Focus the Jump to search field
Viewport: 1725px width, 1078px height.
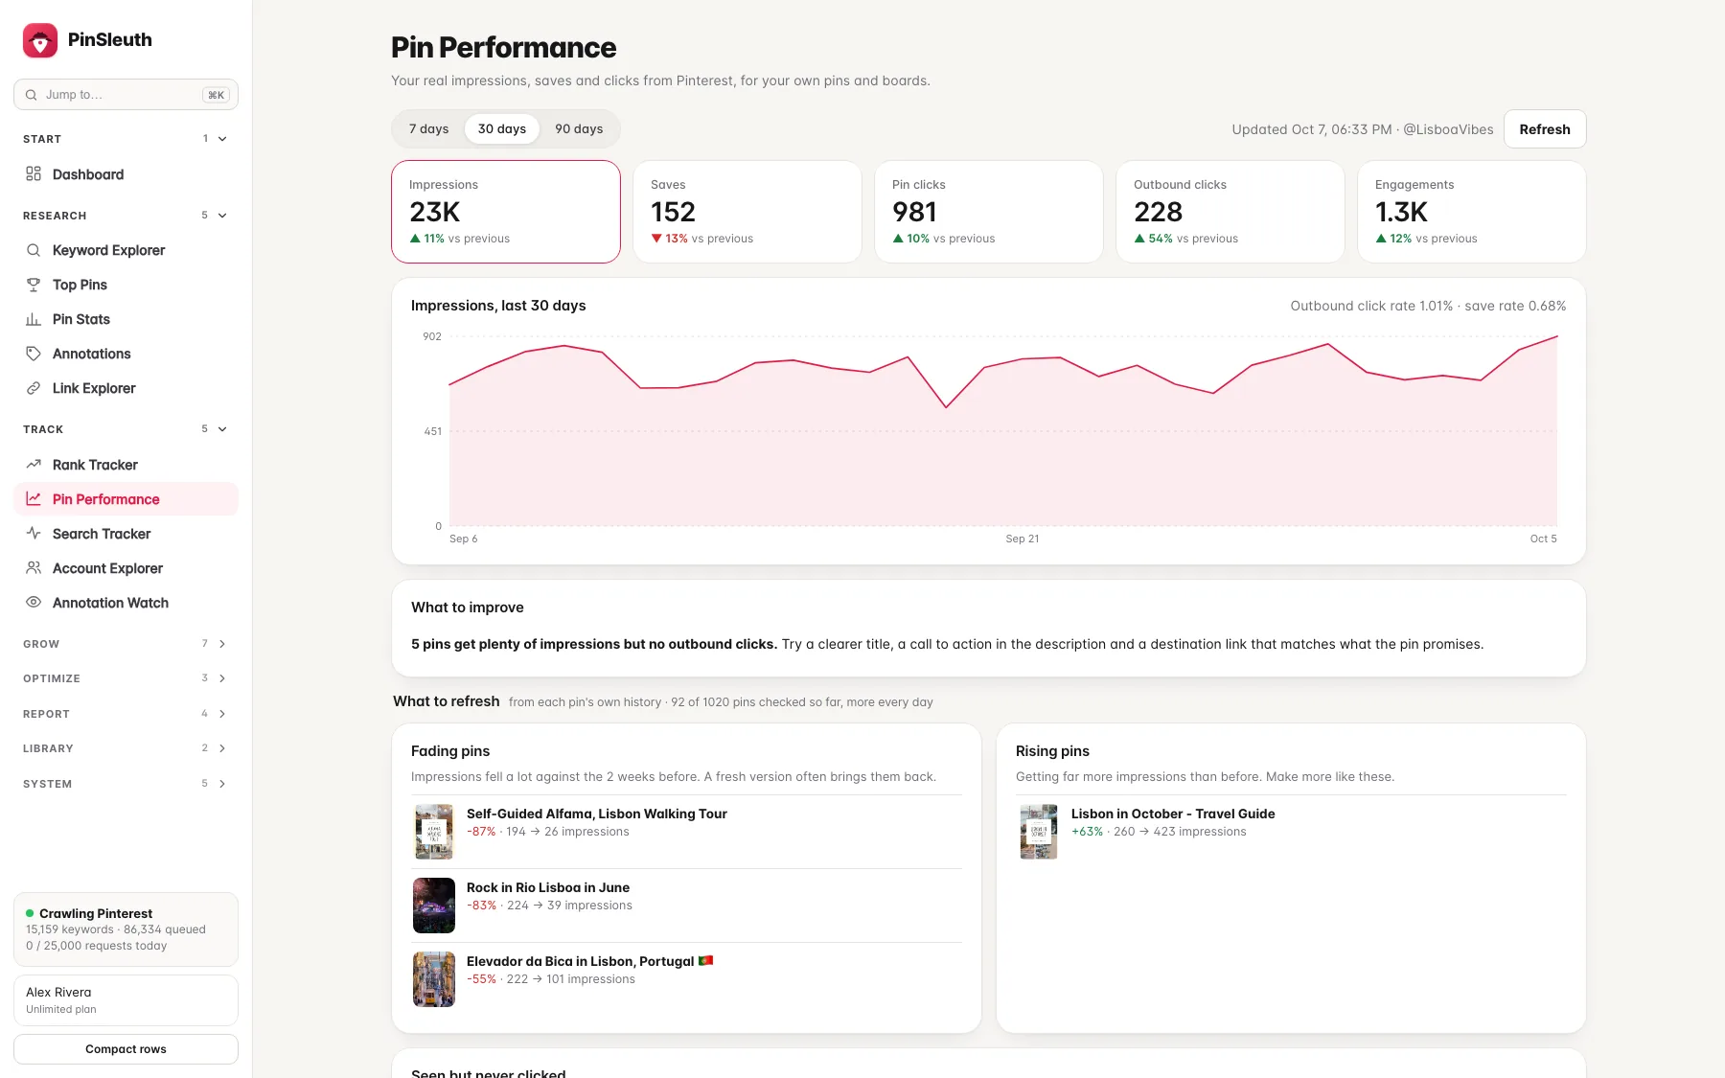coord(126,95)
